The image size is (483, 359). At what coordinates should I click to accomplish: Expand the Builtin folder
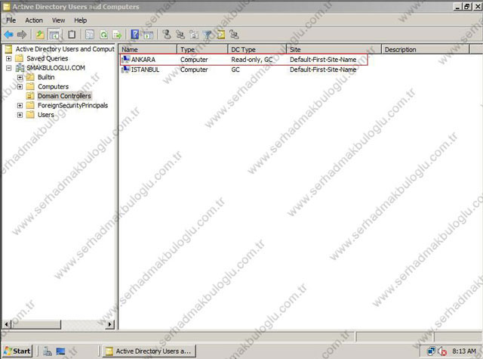coord(20,77)
